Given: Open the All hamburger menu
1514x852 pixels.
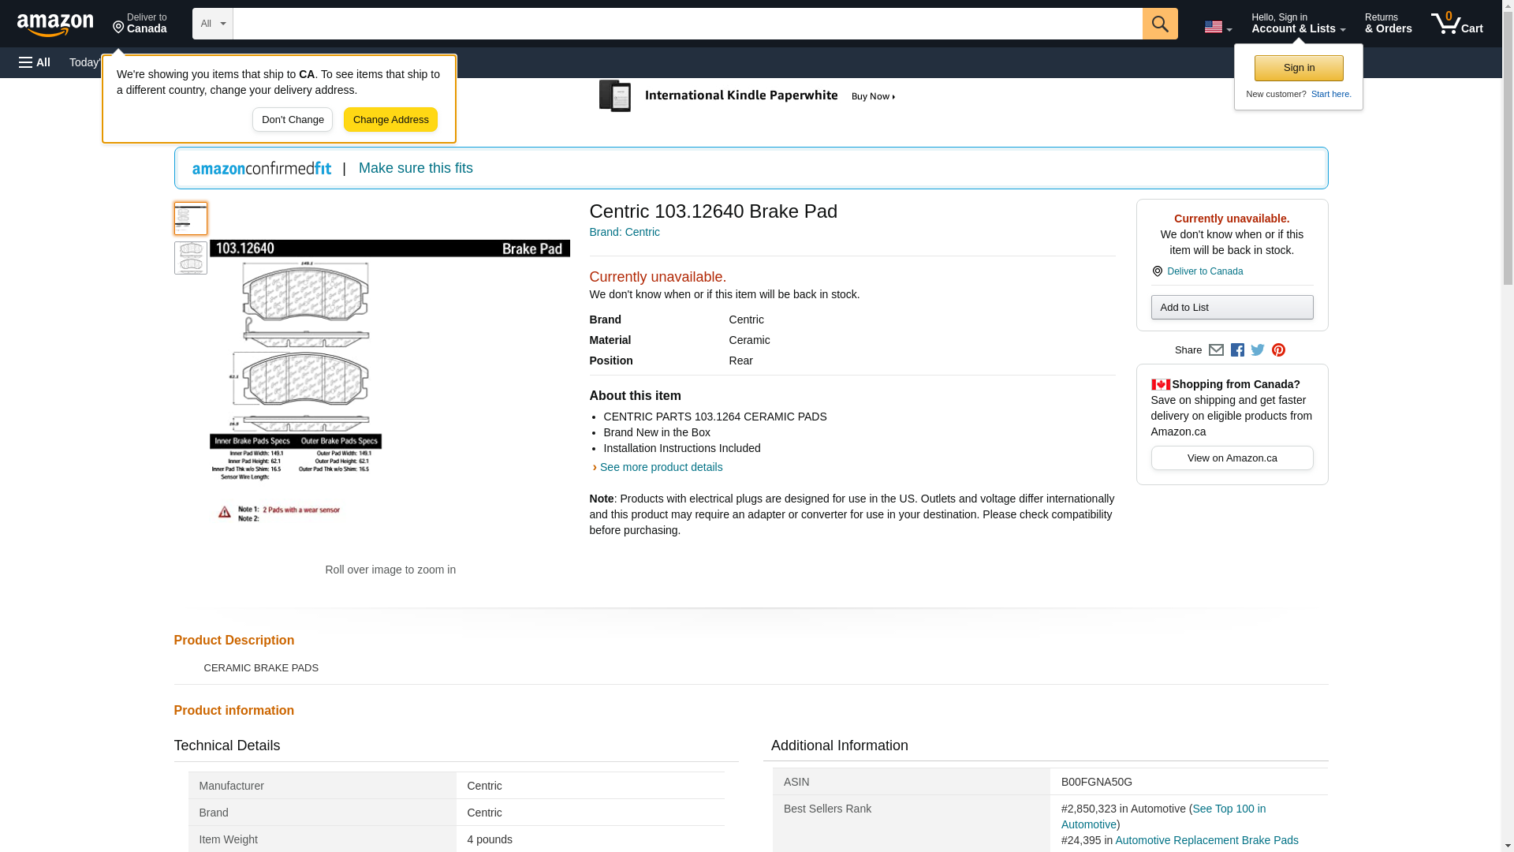Looking at the screenshot, I should (35, 62).
